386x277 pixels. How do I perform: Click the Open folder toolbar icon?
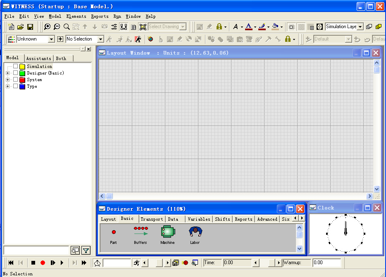click(20, 27)
